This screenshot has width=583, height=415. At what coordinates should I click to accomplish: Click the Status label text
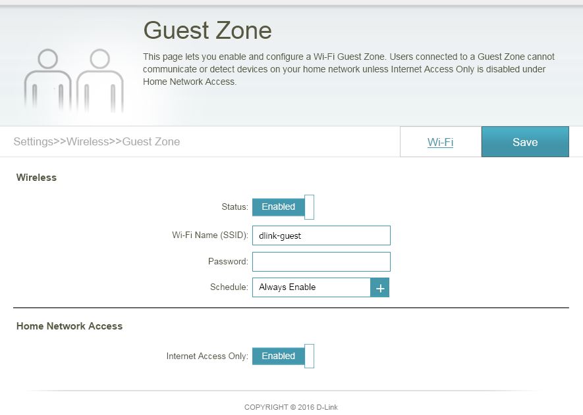pyautogui.click(x=235, y=207)
